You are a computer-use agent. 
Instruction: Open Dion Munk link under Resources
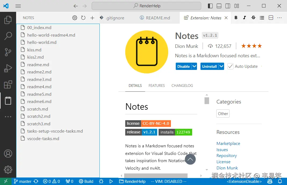click(x=227, y=168)
